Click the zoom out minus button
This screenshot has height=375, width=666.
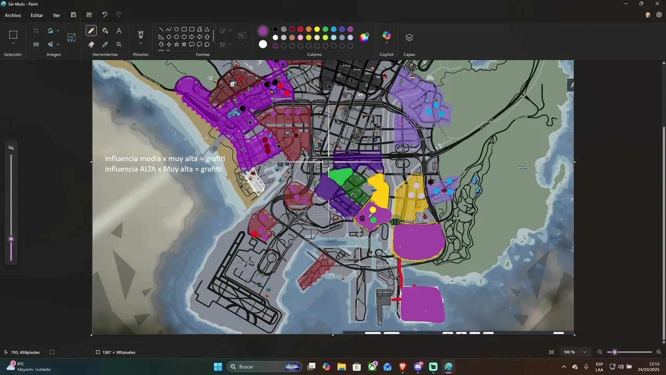coord(600,352)
